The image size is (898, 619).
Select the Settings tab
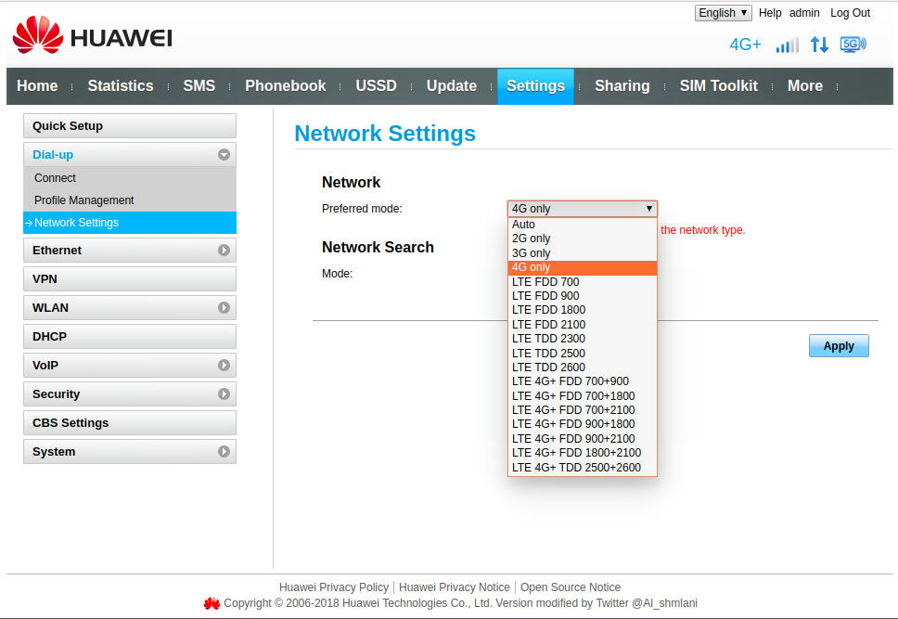tap(535, 86)
